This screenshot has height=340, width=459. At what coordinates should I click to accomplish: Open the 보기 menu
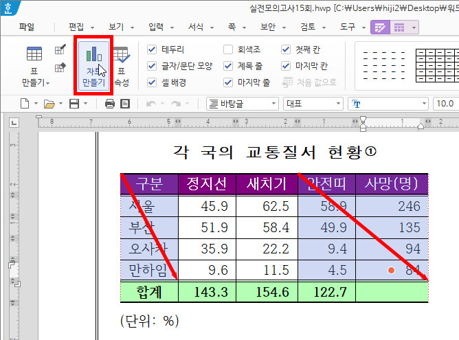116,27
